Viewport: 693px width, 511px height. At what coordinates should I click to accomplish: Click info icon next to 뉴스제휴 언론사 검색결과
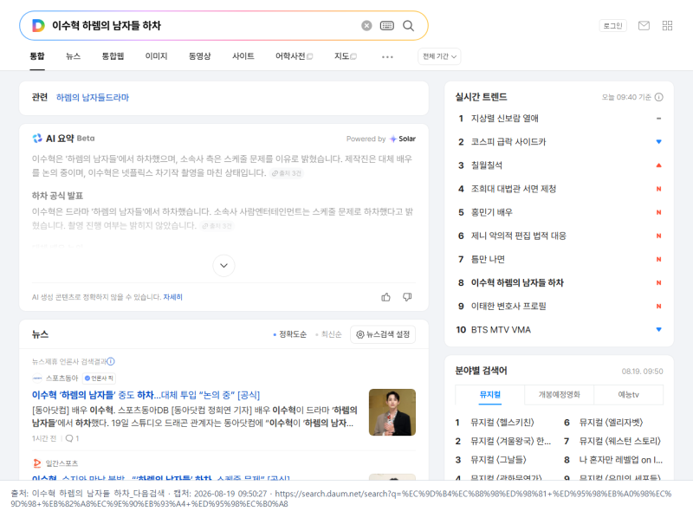[x=111, y=361]
